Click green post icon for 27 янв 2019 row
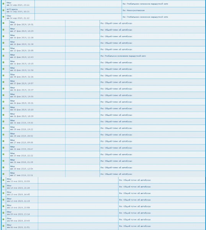 (3, 141)
